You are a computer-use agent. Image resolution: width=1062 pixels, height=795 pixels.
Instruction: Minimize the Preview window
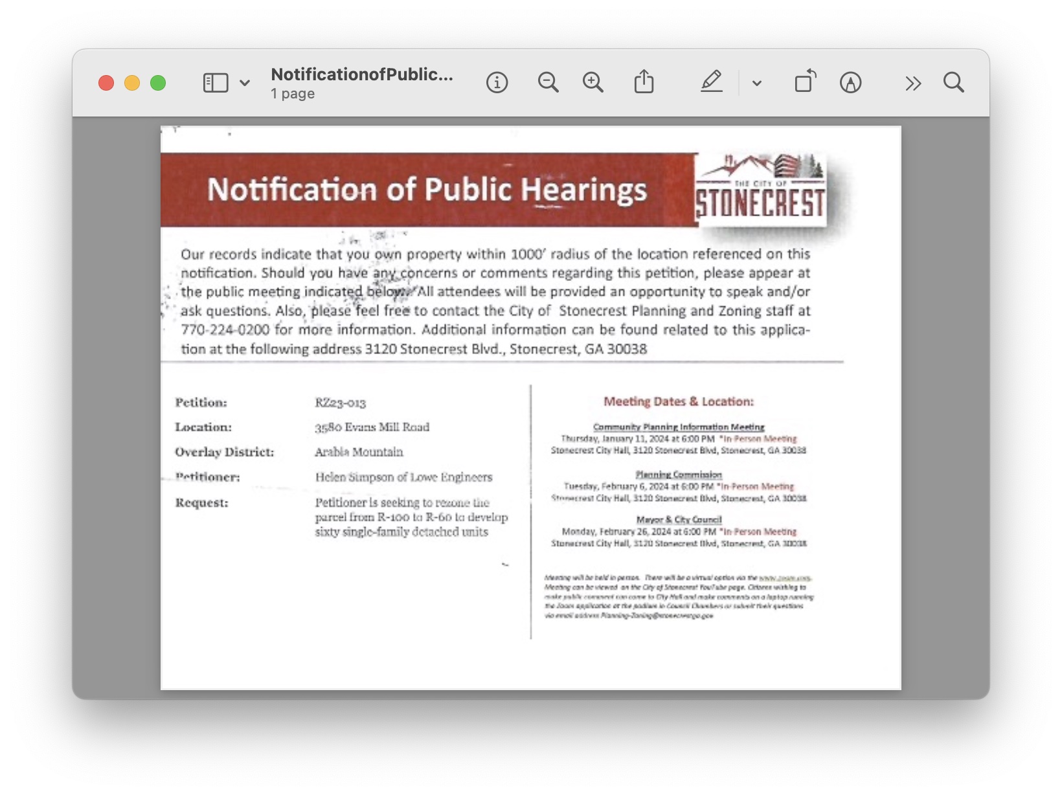pyautogui.click(x=132, y=83)
